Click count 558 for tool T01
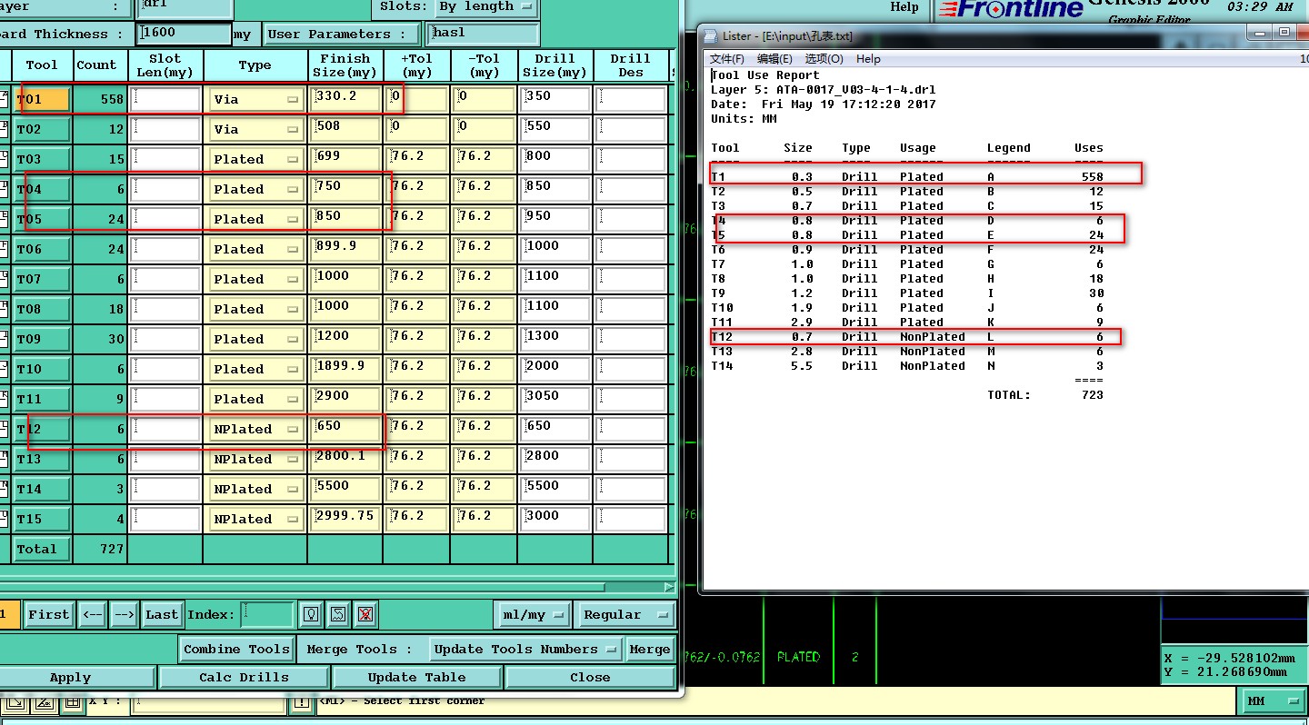Viewport: 1309px width, 725px height. tap(112, 99)
